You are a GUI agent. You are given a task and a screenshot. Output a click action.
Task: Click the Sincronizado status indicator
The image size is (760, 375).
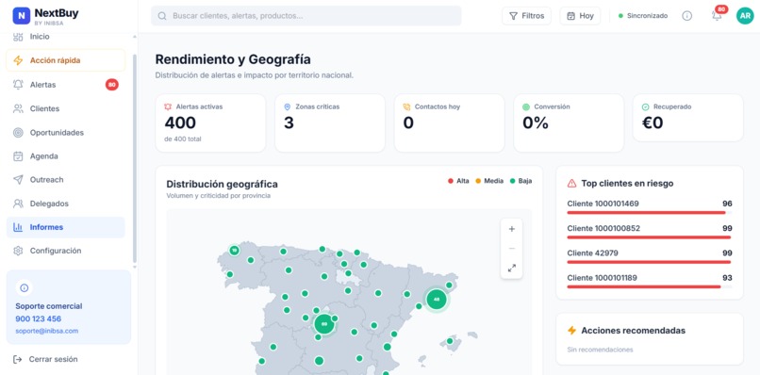[x=643, y=16]
